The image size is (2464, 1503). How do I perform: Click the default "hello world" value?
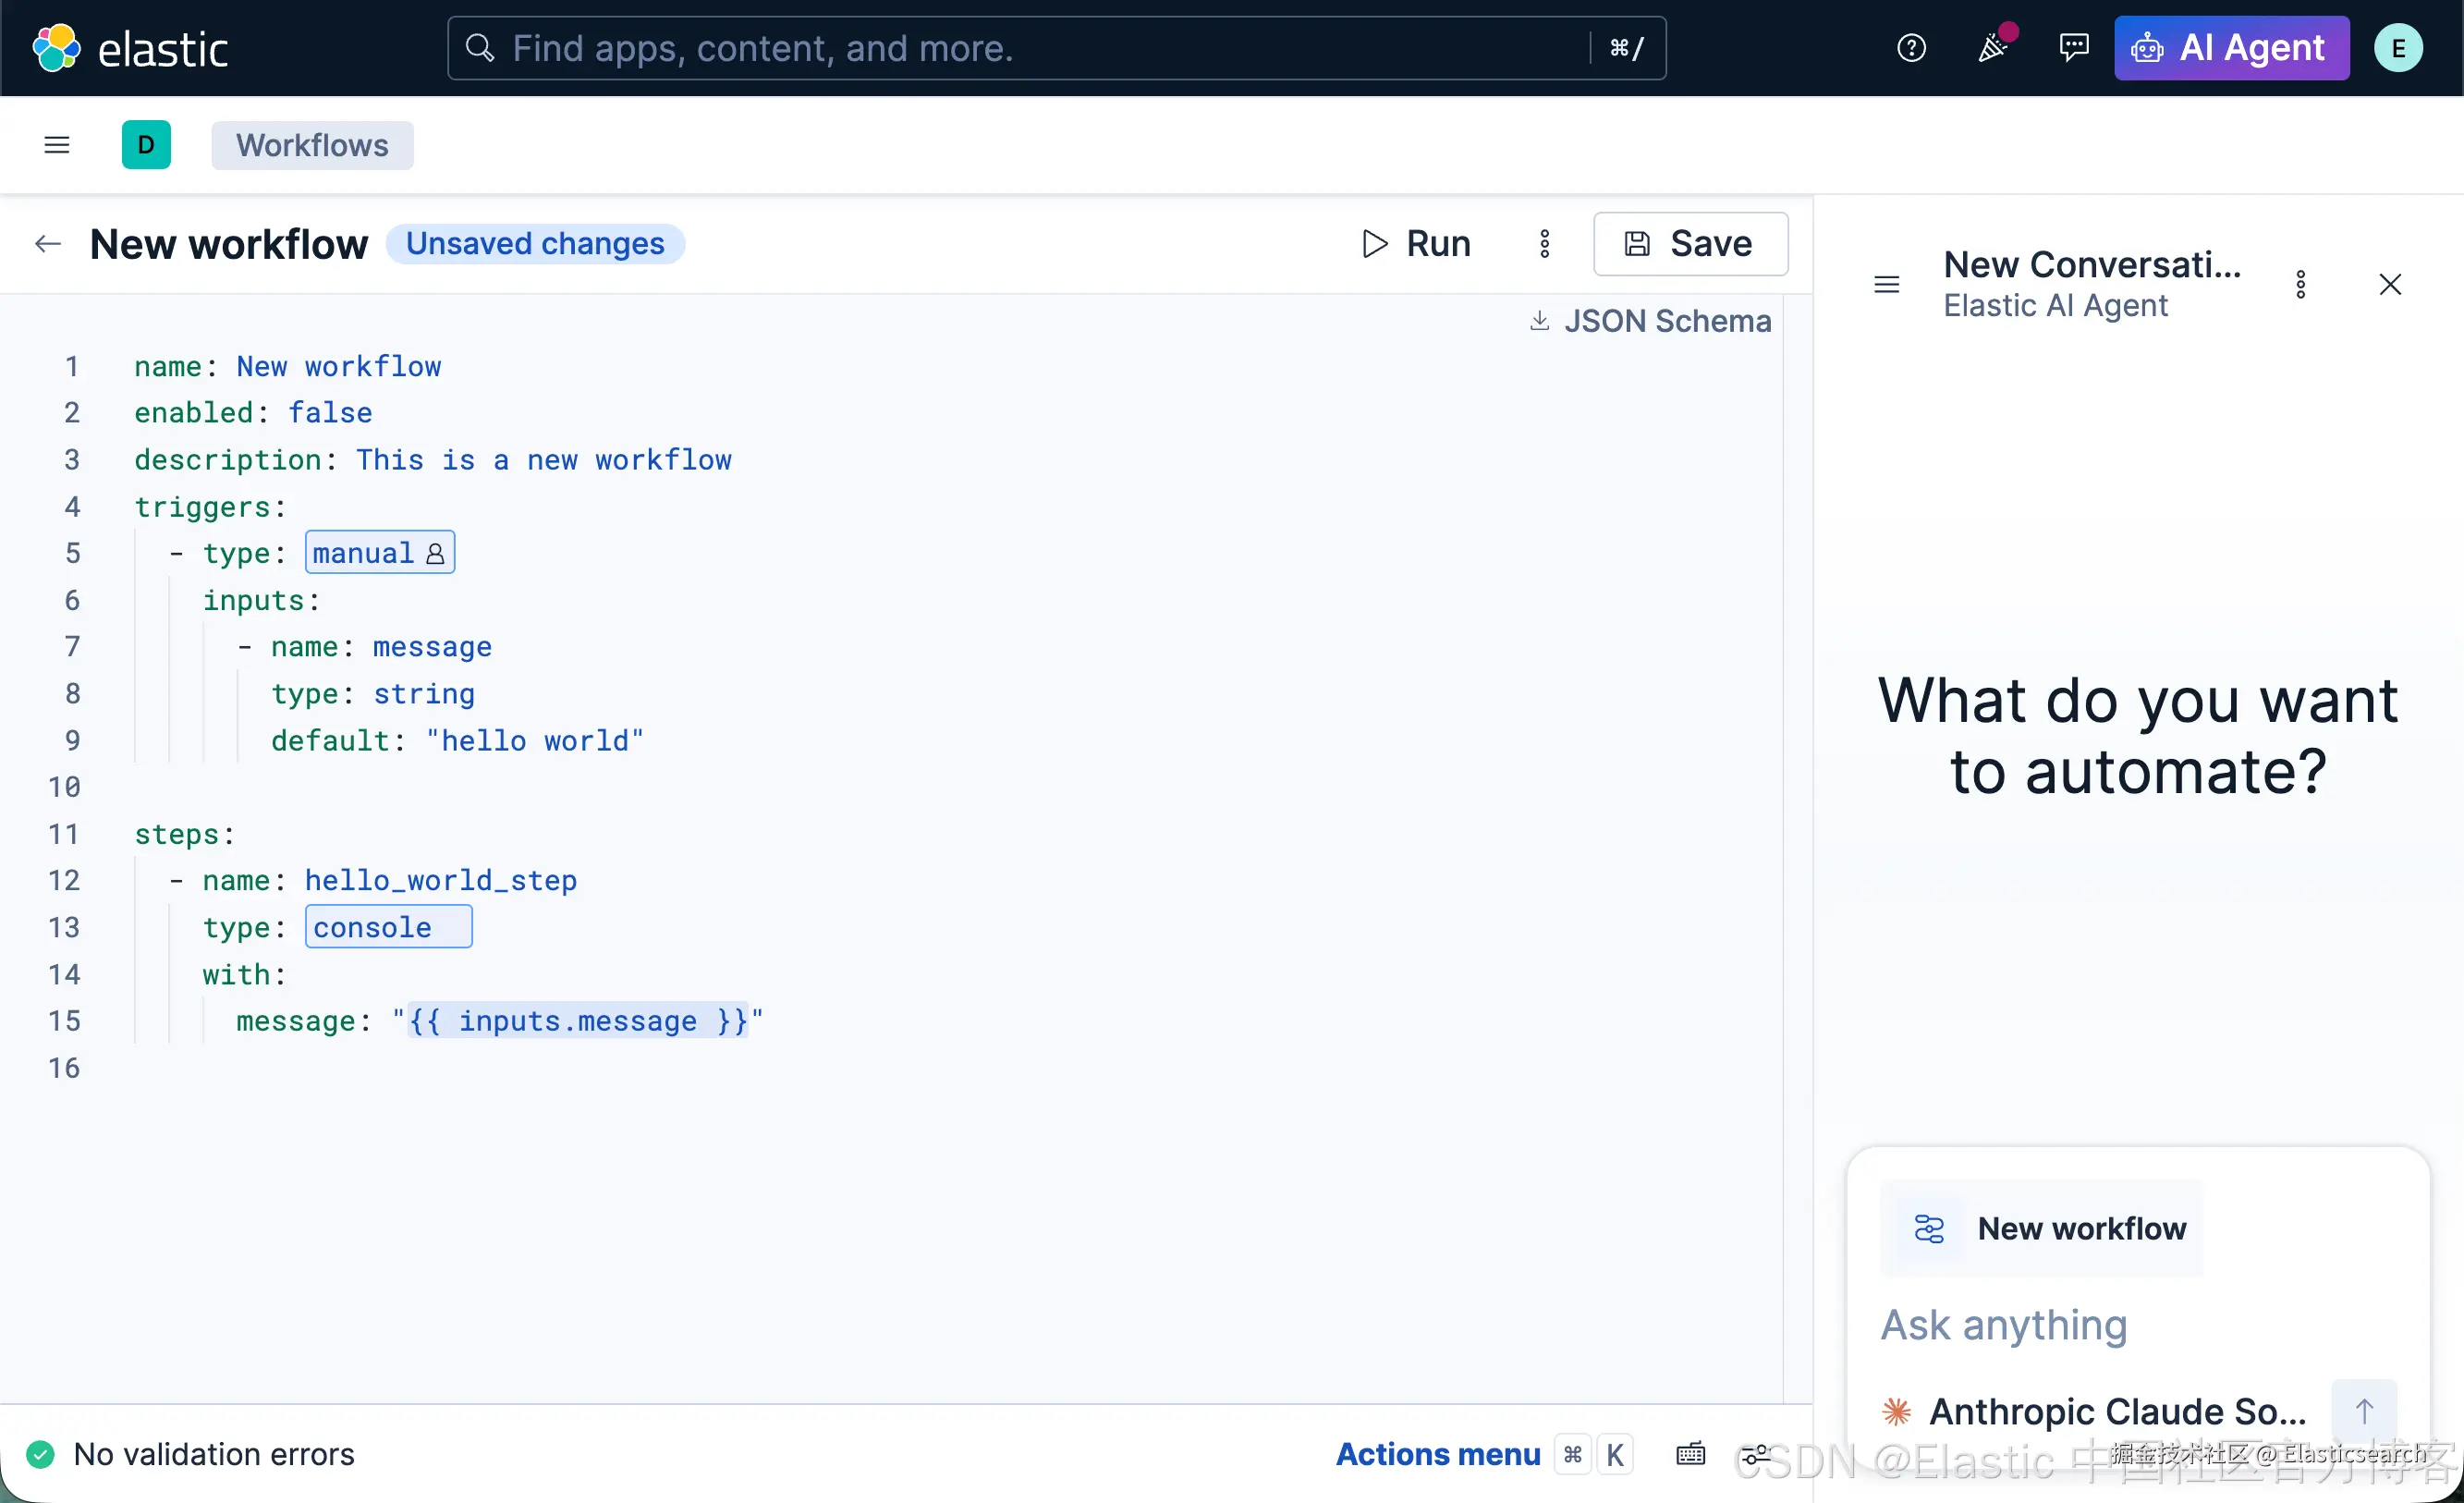pos(535,740)
